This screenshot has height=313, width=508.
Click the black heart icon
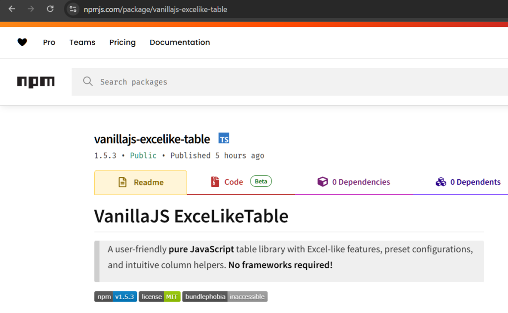(x=22, y=42)
